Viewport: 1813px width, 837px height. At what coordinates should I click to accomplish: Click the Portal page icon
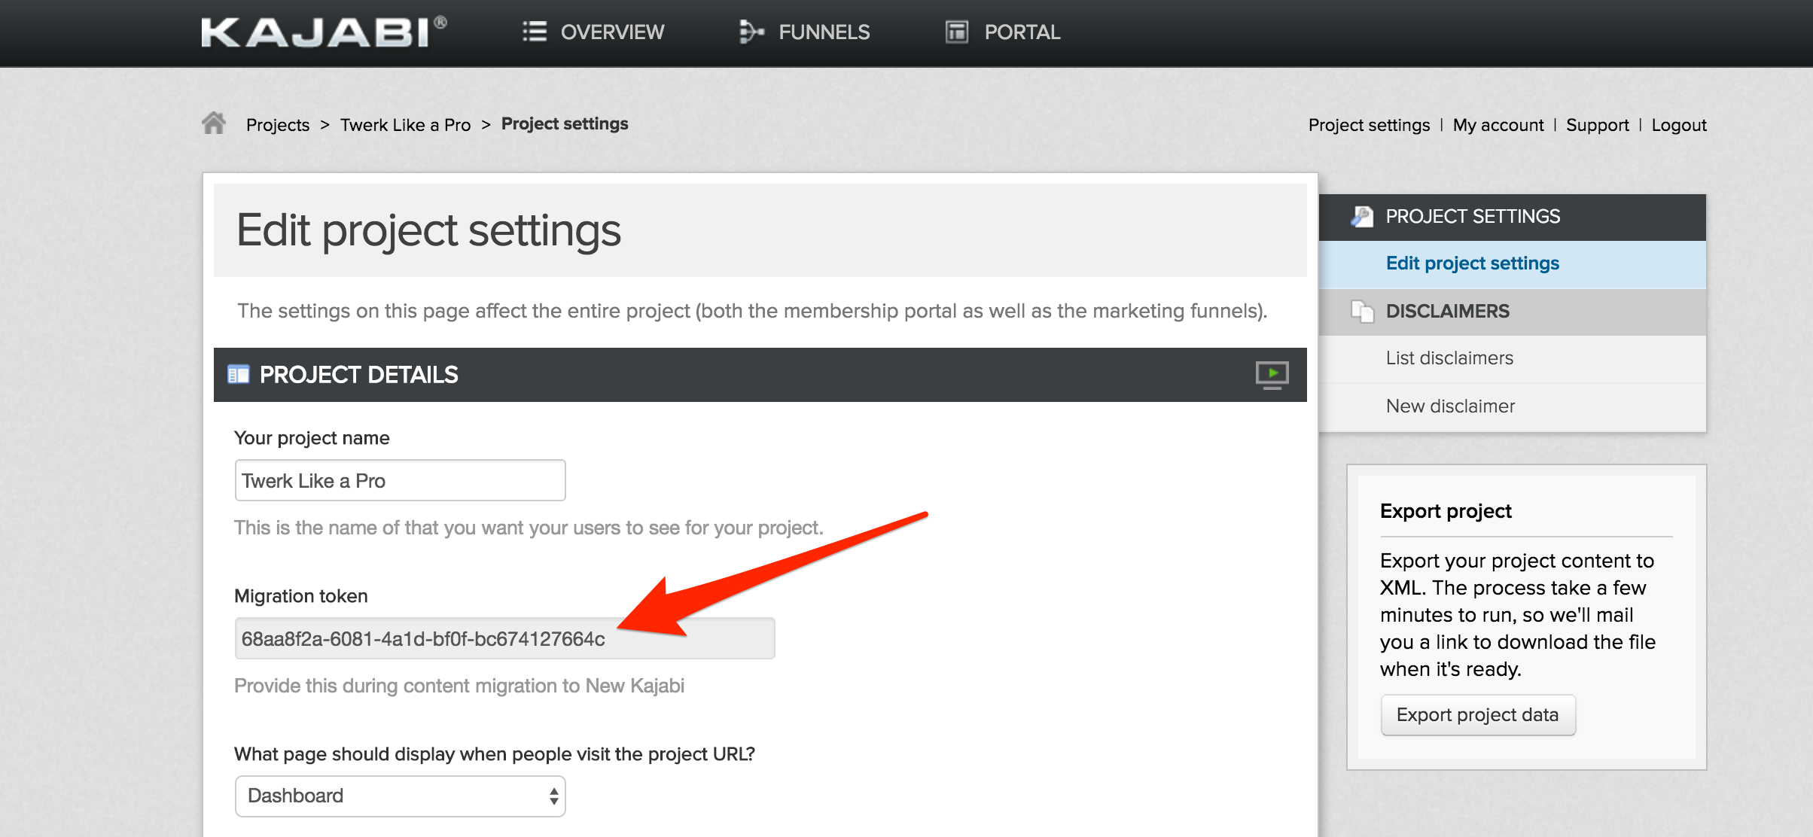956,32
